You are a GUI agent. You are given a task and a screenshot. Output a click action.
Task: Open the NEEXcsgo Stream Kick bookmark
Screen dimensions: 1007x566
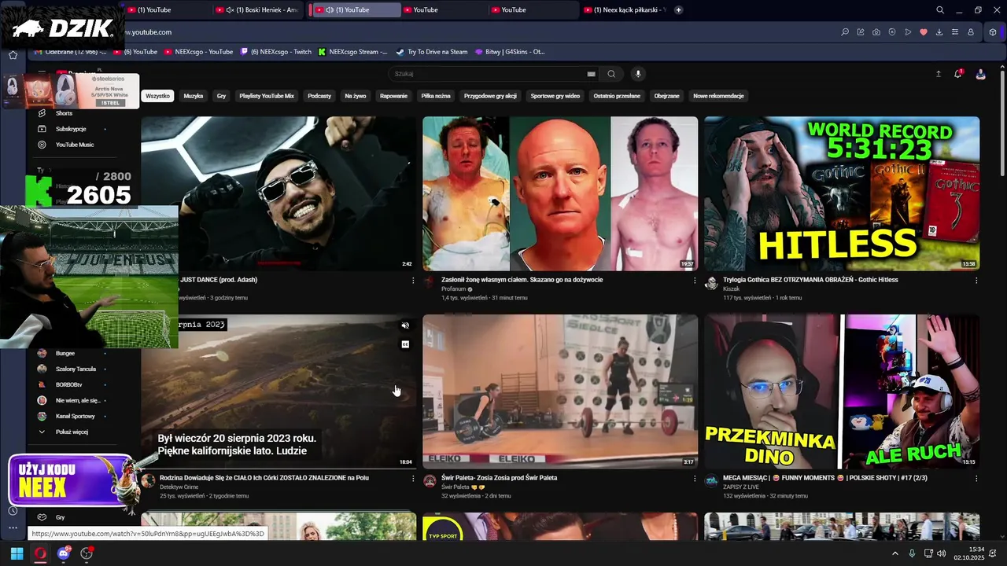(352, 52)
